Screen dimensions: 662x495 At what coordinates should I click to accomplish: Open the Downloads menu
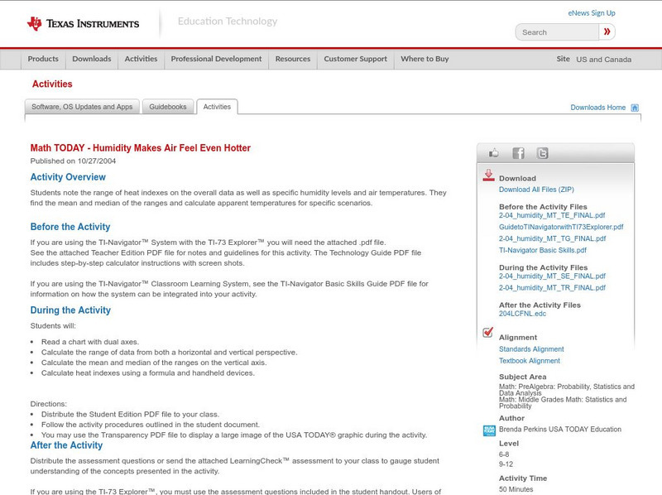point(92,59)
